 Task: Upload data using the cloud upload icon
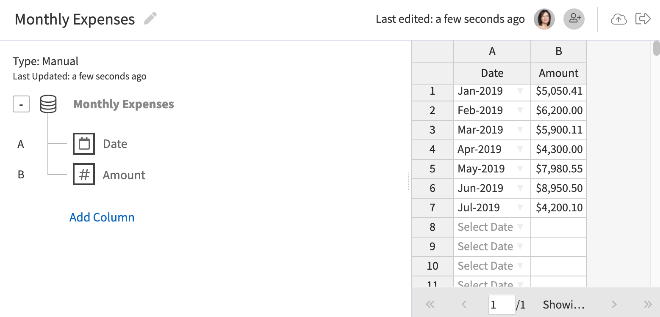[618, 19]
